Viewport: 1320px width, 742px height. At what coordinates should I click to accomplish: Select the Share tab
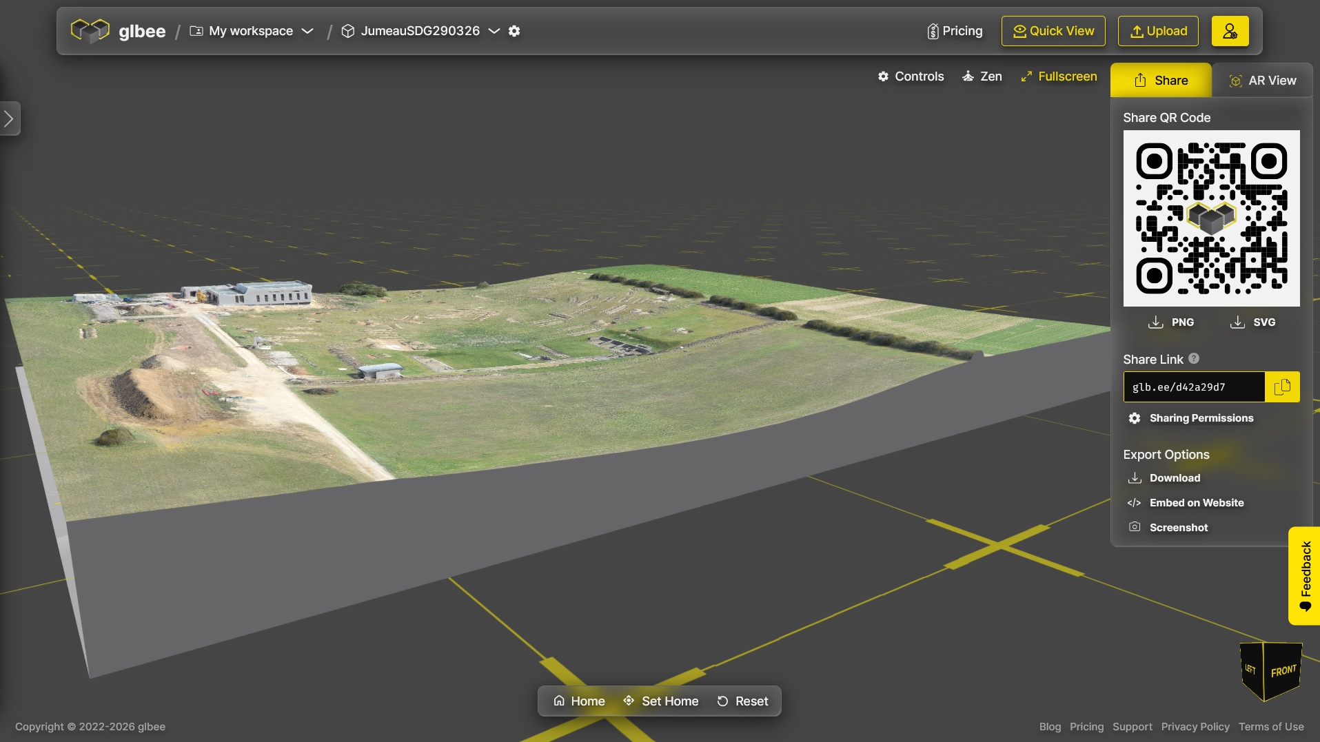point(1161,81)
